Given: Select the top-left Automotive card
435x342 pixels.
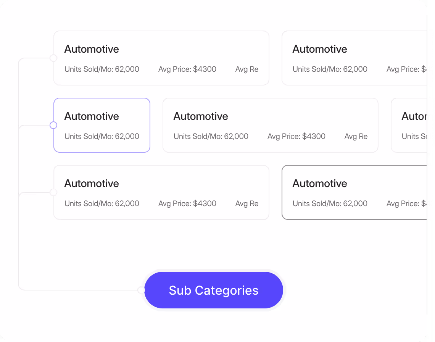Looking at the screenshot, I should pyautogui.click(x=161, y=57).
